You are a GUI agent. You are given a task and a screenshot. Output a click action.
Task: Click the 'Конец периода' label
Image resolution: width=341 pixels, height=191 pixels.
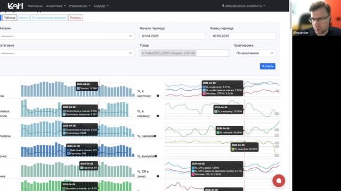222,28
